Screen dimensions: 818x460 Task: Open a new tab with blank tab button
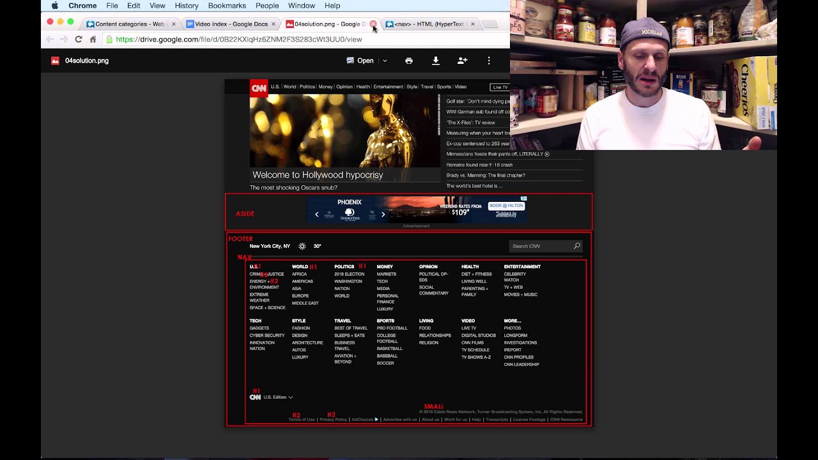coord(490,24)
